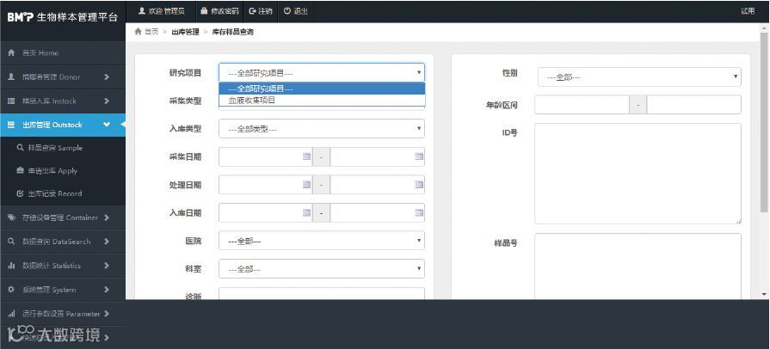Open 申请出库 Apply submenu item
Screen dimensions: 770x349
(63, 171)
